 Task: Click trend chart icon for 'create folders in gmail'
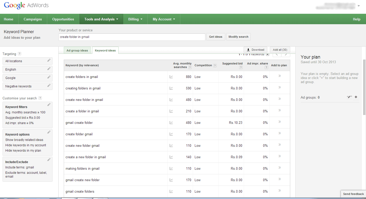[171, 77]
